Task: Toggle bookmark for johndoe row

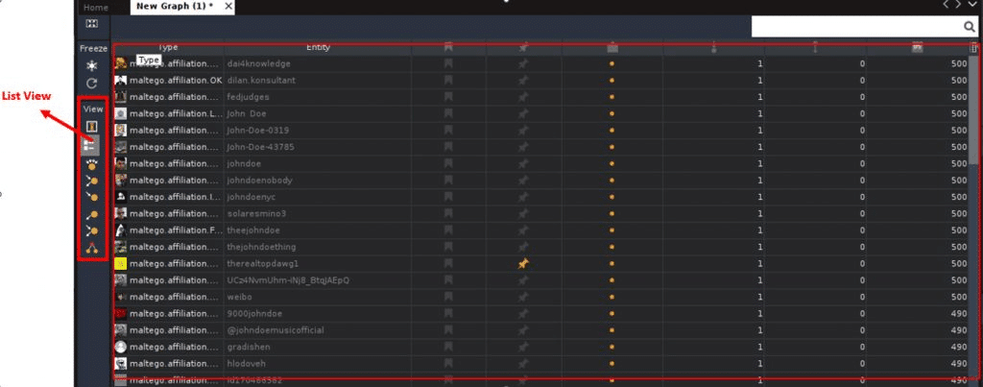Action: tap(448, 163)
